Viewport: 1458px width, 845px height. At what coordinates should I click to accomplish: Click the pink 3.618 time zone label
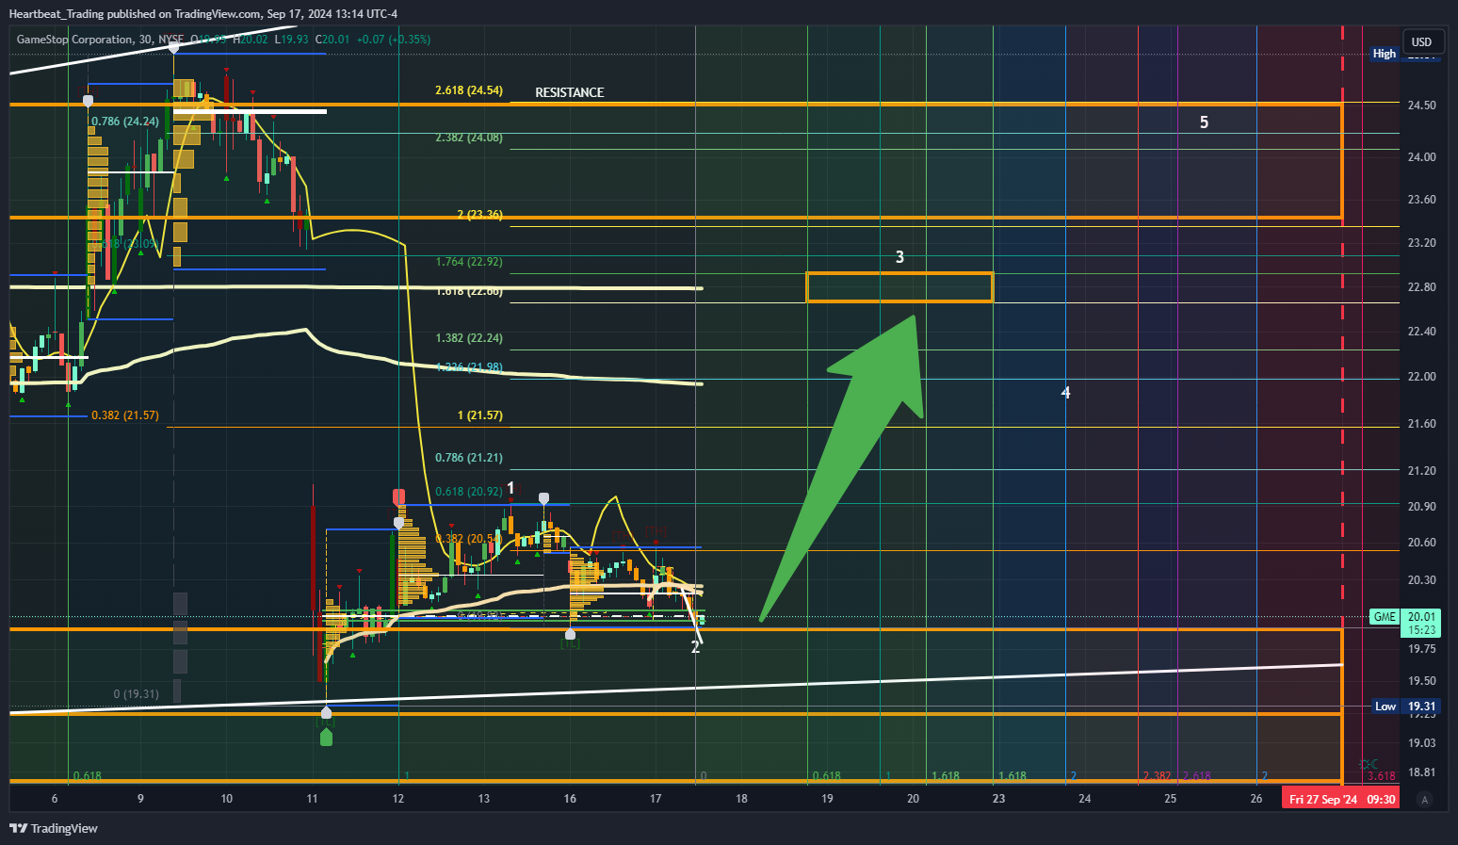(1382, 776)
